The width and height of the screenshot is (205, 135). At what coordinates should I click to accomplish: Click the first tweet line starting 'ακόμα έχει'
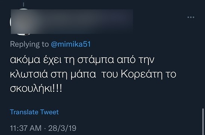click(x=82, y=60)
